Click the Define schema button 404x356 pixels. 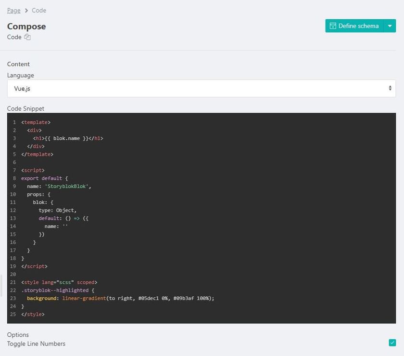coord(354,26)
